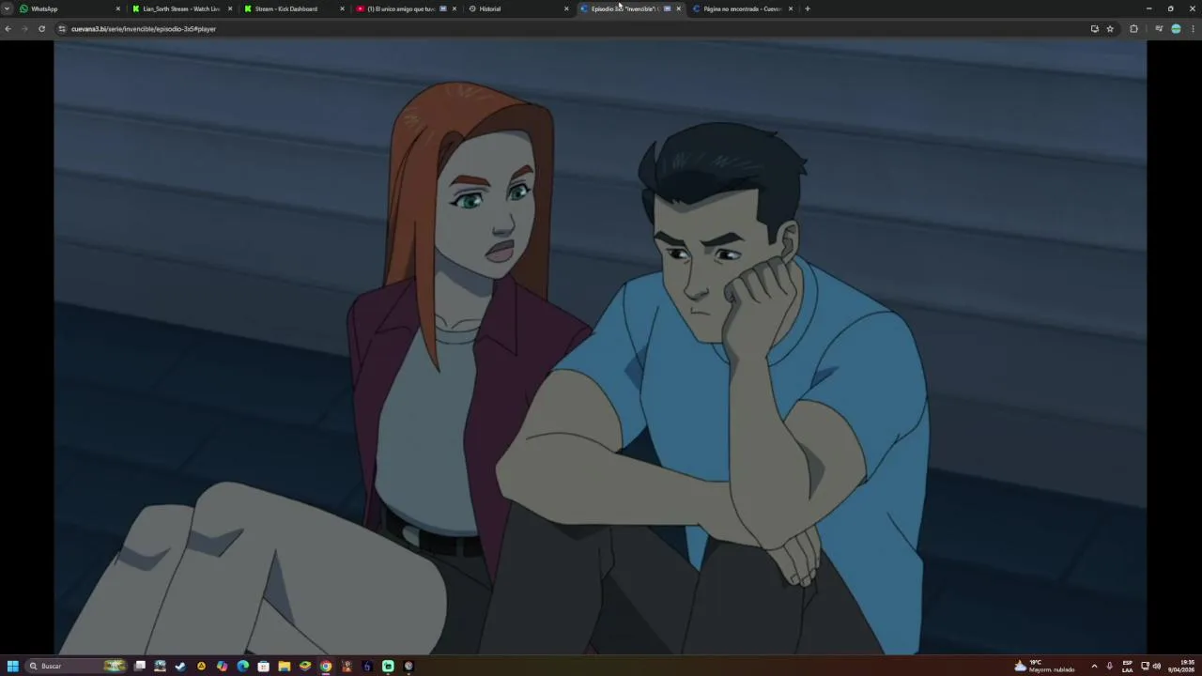Image resolution: width=1202 pixels, height=676 pixels.
Task: Show hidden system tray icons
Action: click(1094, 666)
